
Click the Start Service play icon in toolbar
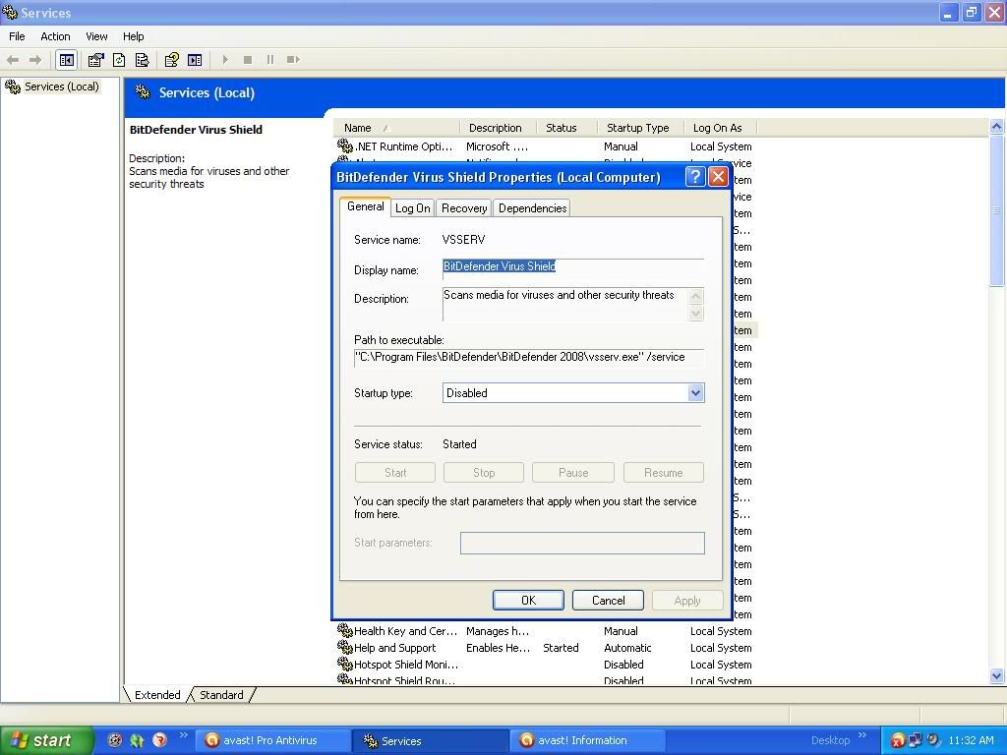(225, 60)
